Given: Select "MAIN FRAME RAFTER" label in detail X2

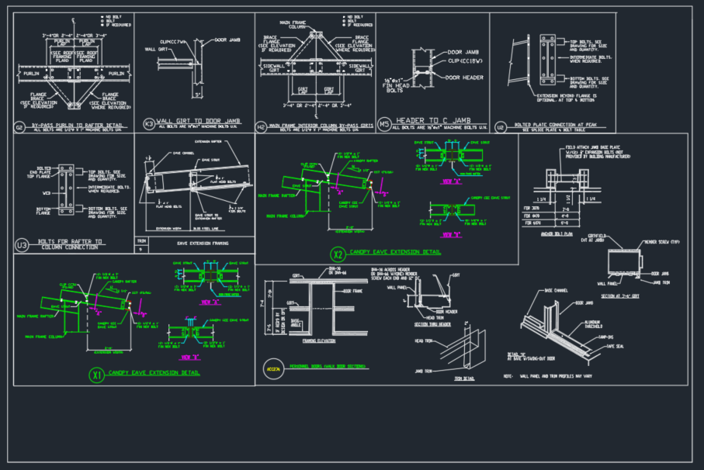Looking at the screenshot, I should pos(276,195).
